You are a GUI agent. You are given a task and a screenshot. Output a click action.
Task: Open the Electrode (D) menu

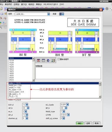tap(31, 4)
